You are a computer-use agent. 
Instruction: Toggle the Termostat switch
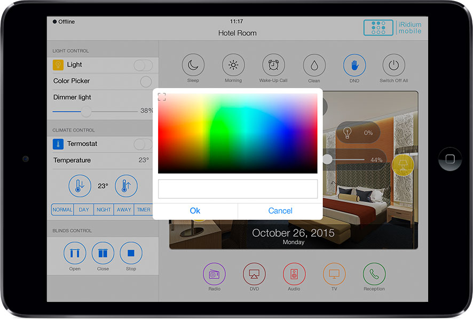coord(143,144)
